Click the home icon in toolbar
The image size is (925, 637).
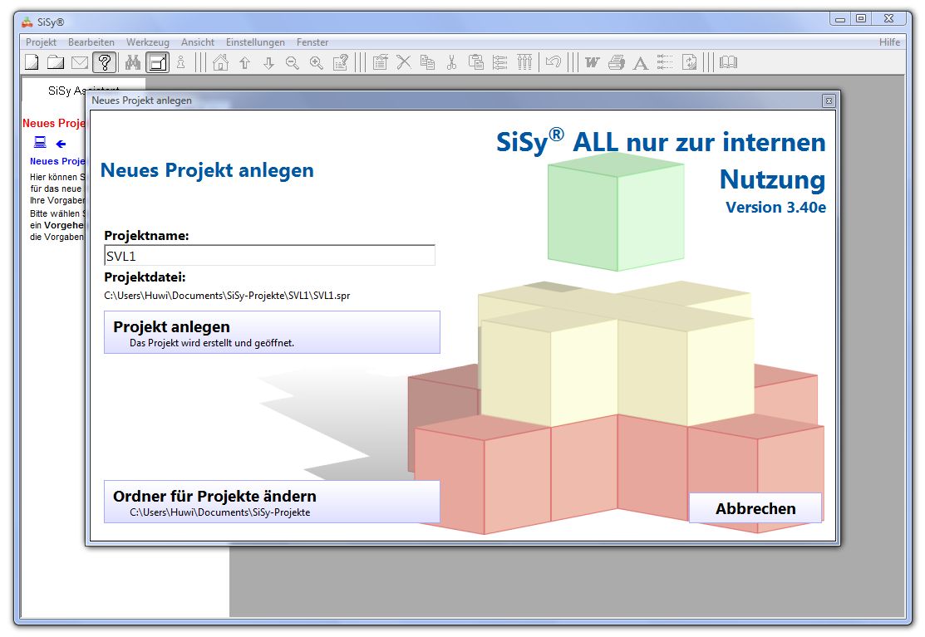[220, 62]
